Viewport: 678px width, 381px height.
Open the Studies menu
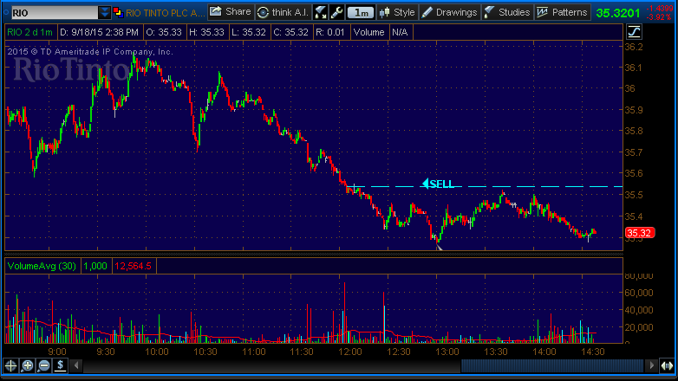point(507,12)
